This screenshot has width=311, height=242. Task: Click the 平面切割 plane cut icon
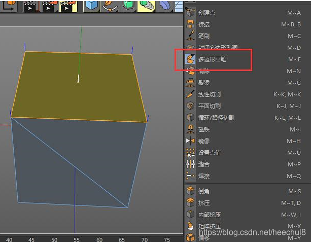click(190, 106)
